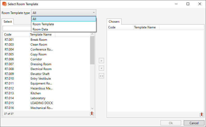This screenshot has width=206, height=127.
Task: Select the LOADING DOCK template row
Action: click(x=41, y=103)
